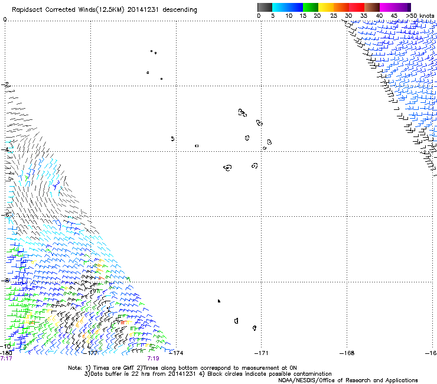Click the 'Rapidsact Corrected Winds(12.5KM)' title text
This screenshot has height=384, width=437.
(x=68, y=10)
